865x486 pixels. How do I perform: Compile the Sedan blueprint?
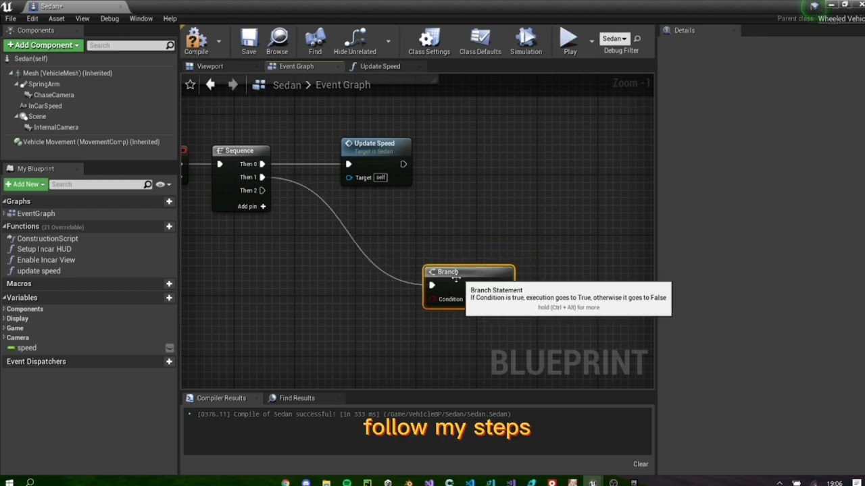(x=196, y=42)
